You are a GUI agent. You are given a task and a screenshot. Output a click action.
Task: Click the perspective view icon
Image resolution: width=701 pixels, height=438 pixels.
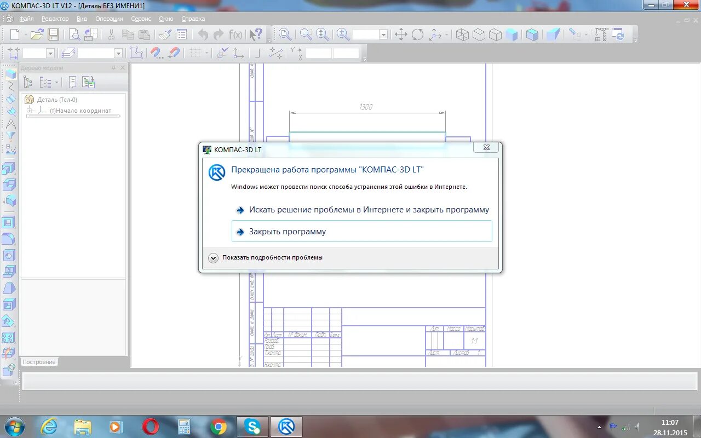553,34
